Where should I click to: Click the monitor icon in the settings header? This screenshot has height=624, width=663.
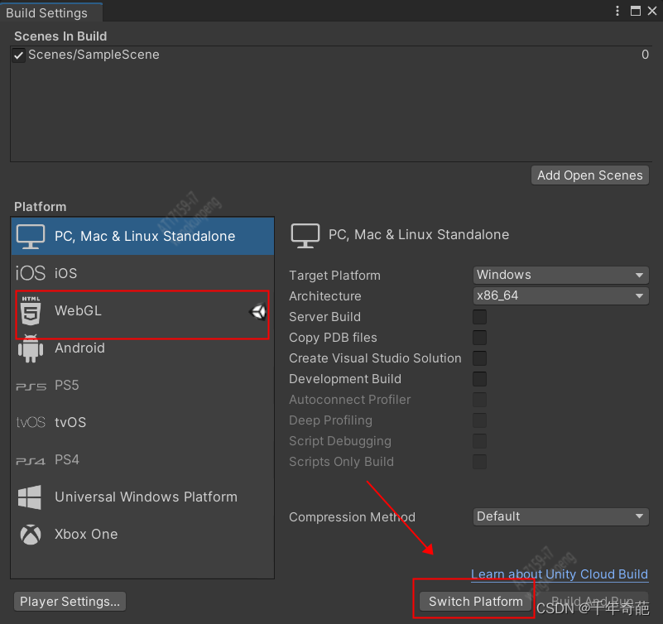(x=305, y=236)
